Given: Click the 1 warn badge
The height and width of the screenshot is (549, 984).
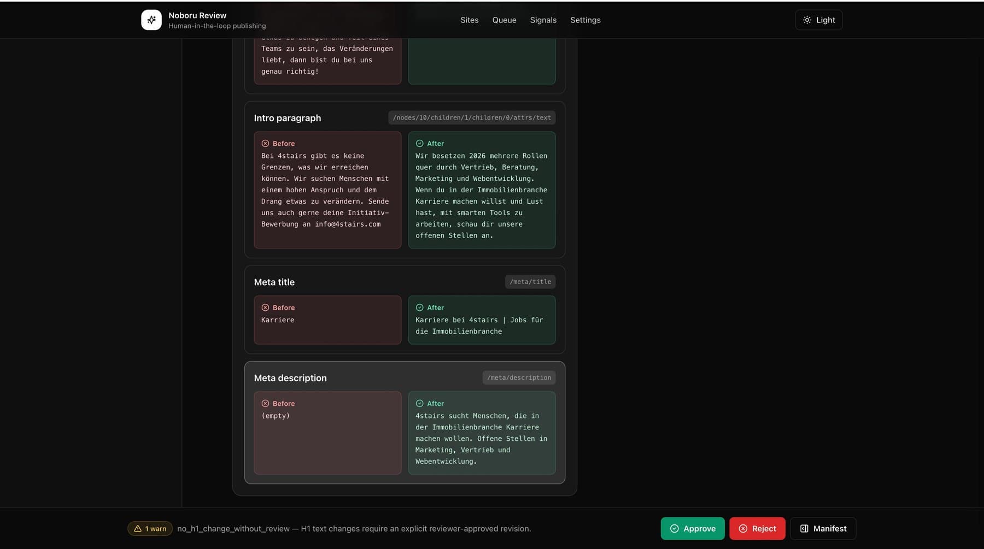Looking at the screenshot, I should [150, 528].
